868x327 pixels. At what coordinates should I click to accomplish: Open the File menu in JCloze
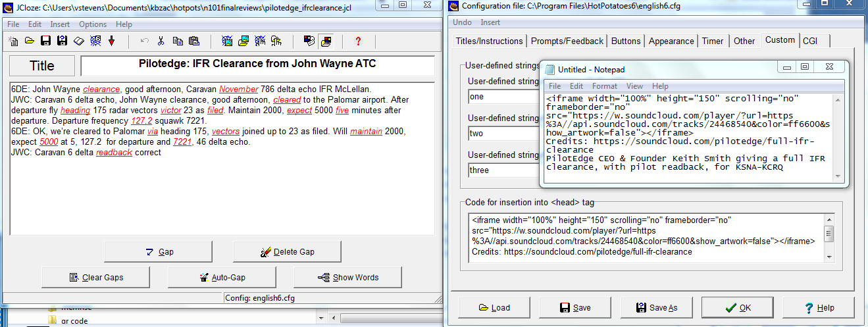click(13, 24)
